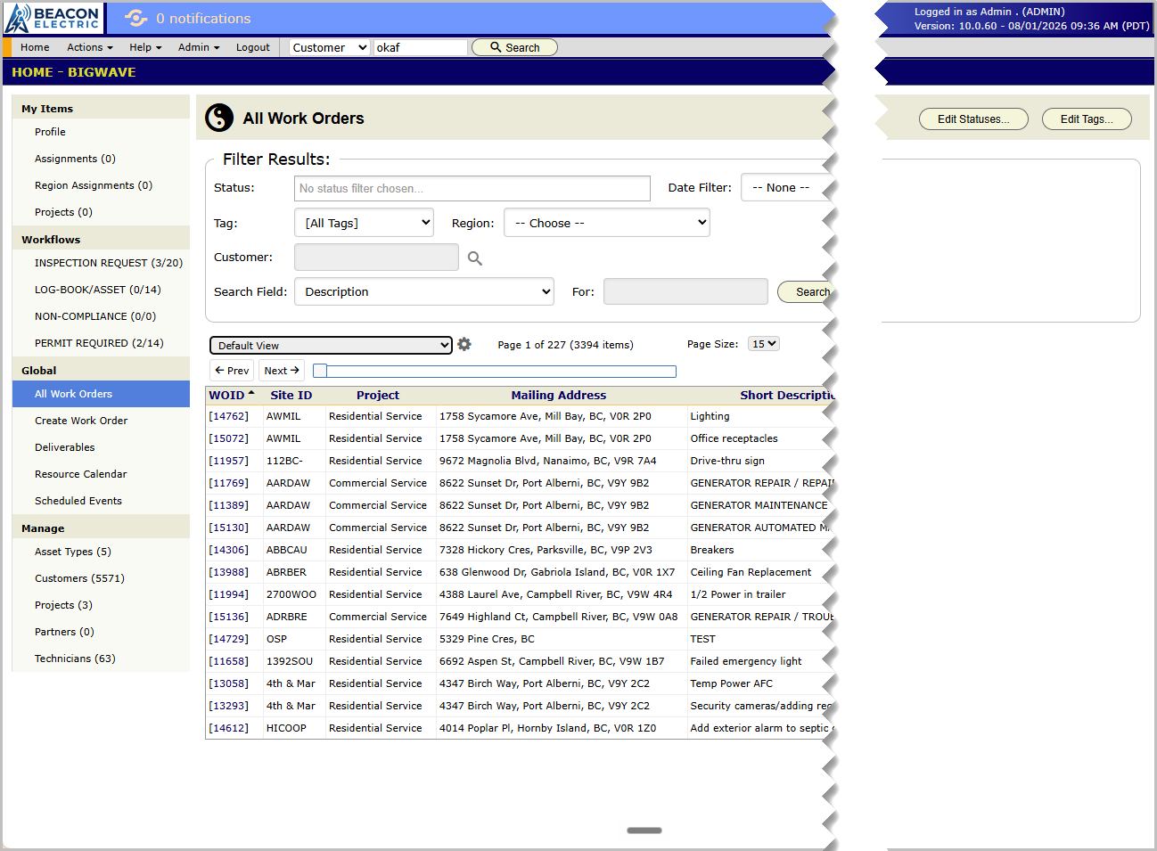
Task: Click the customer lookup magnifier icon
Action: coord(475,258)
